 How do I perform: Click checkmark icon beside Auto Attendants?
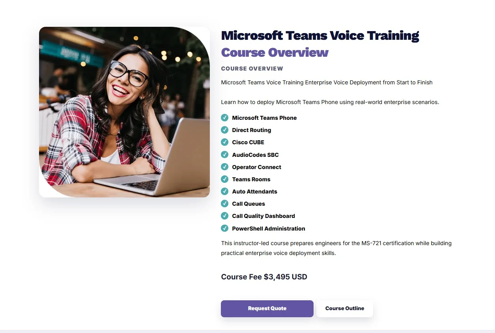click(x=225, y=191)
